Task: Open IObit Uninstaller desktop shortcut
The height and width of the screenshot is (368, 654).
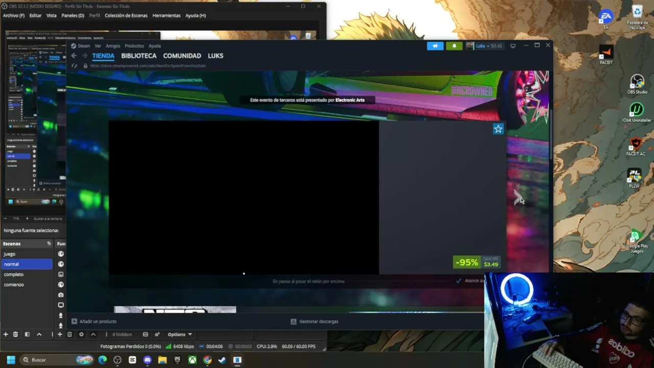Action: pyautogui.click(x=637, y=112)
